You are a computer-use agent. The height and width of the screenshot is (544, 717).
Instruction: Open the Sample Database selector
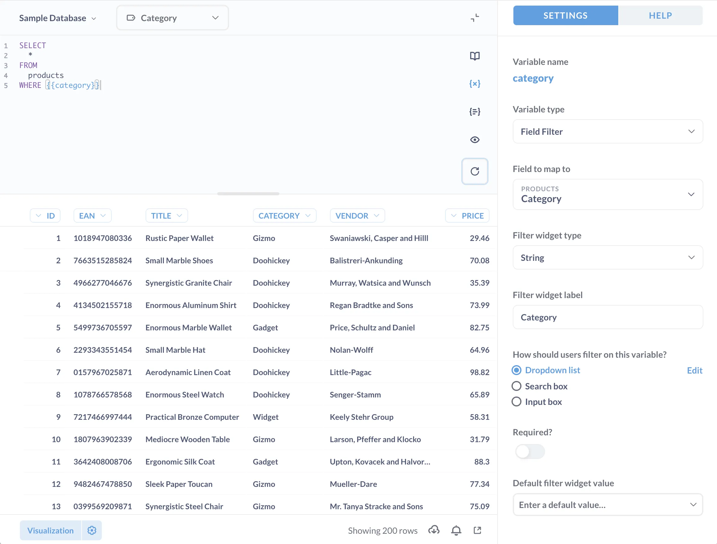click(x=57, y=18)
